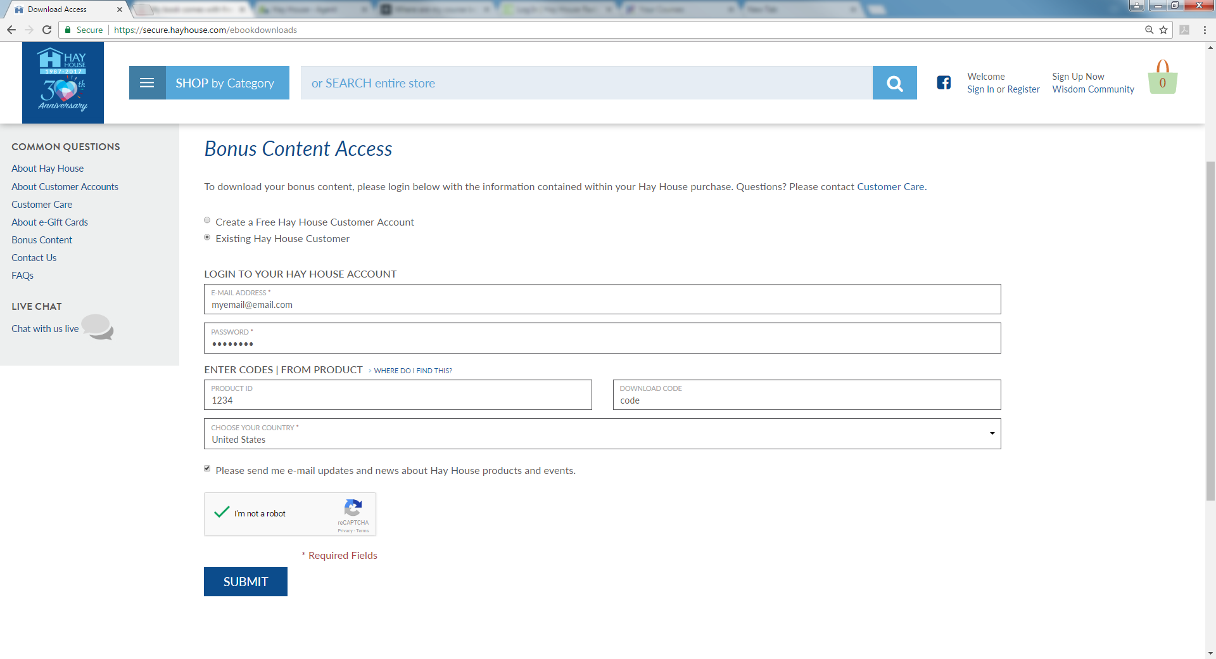Viewport: 1216px width, 659px height.
Task: Select the Existing Hay House Customer option
Action: pyautogui.click(x=207, y=238)
